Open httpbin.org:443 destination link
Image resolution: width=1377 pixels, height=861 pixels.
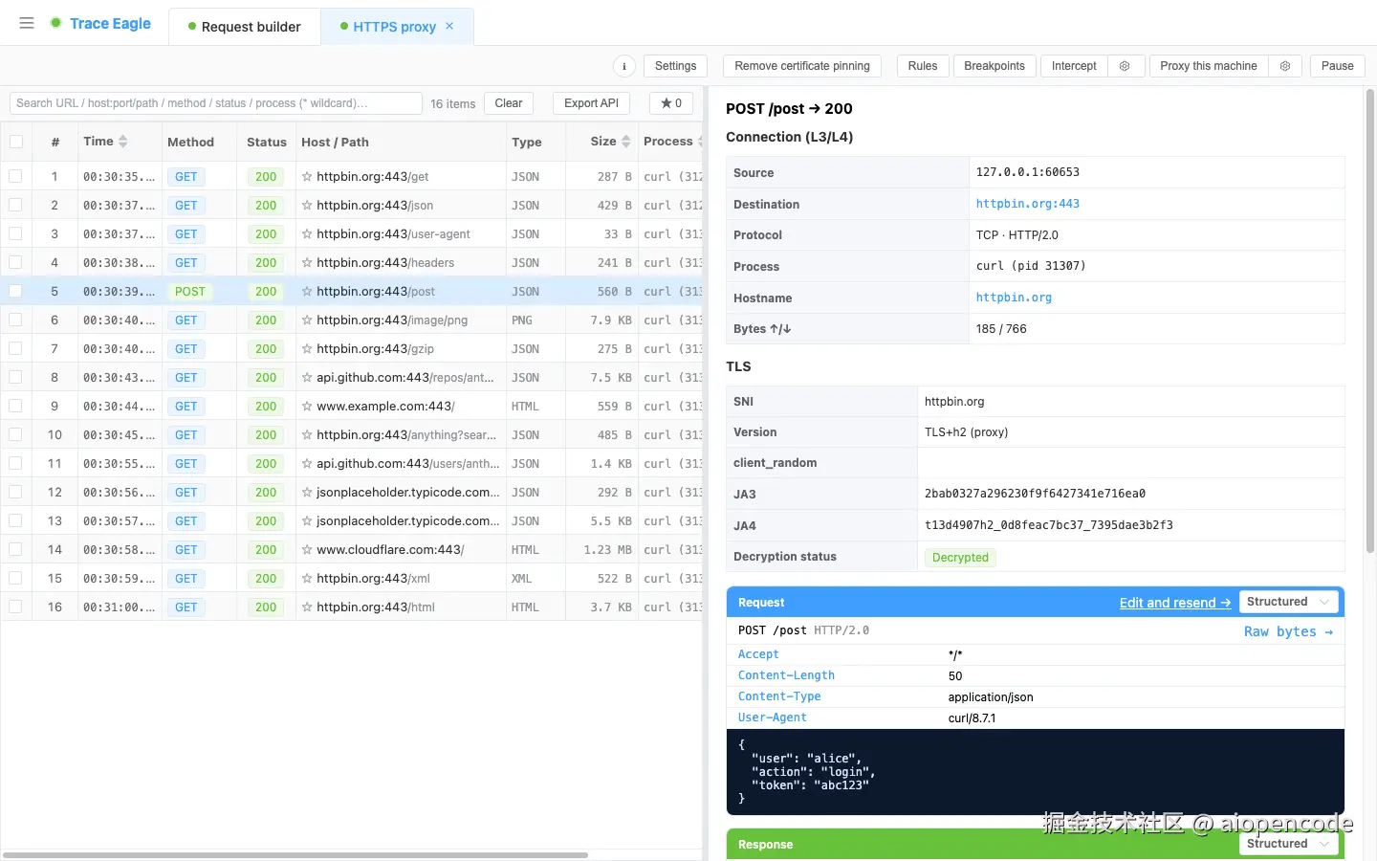coord(1027,204)
